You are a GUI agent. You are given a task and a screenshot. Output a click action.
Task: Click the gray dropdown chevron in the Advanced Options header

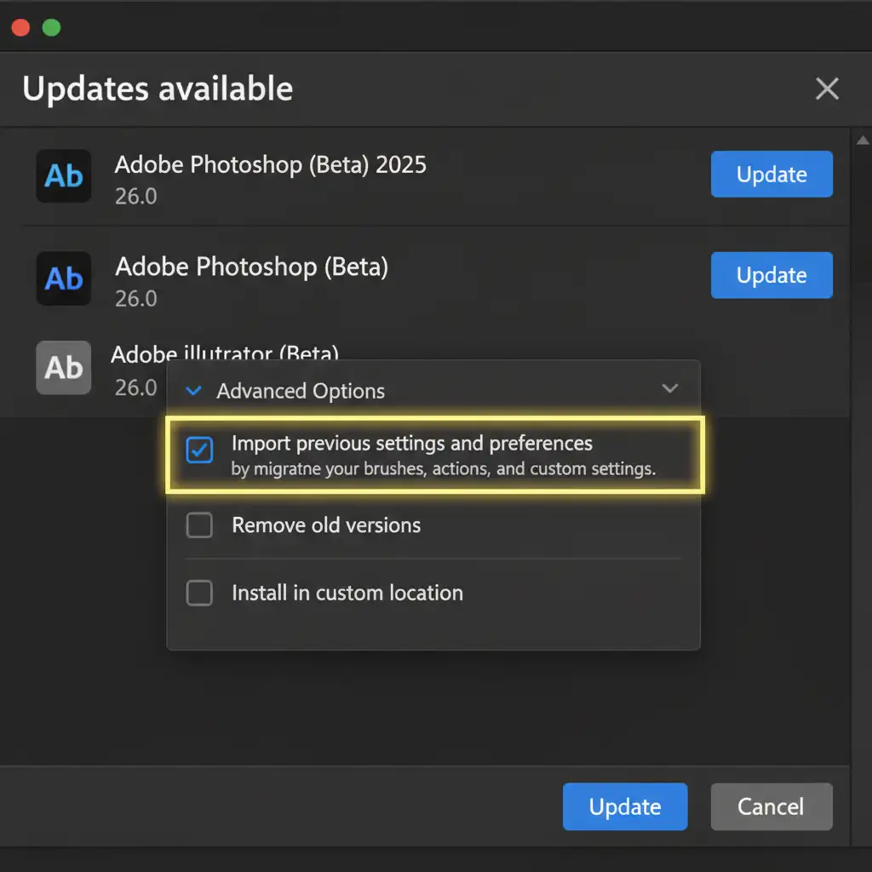(670, 389)
